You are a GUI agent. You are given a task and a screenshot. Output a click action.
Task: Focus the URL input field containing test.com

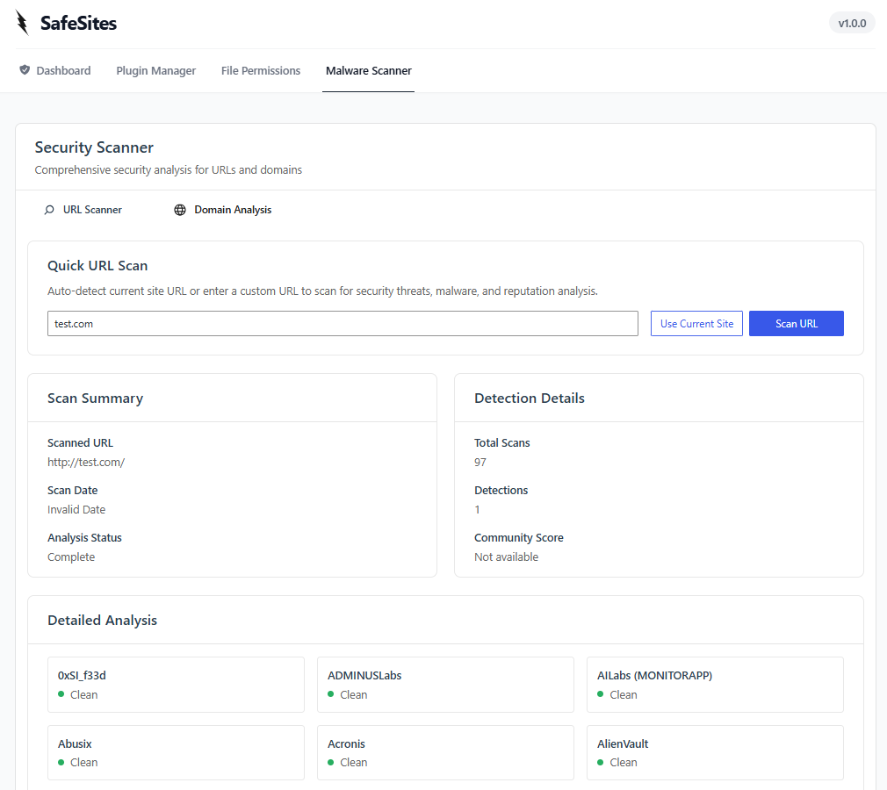tap(343, 323)
